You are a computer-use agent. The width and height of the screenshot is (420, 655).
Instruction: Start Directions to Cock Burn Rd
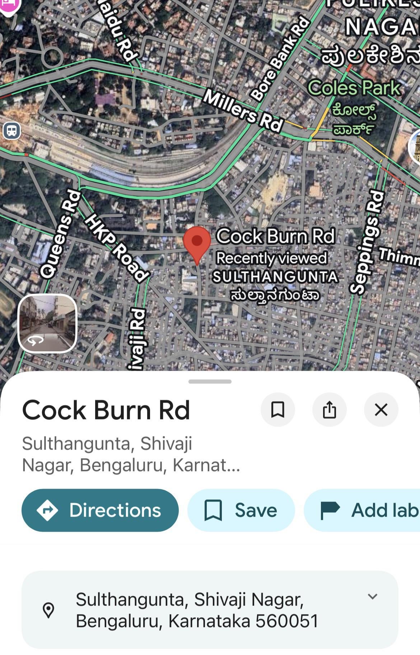click(100, 510)
